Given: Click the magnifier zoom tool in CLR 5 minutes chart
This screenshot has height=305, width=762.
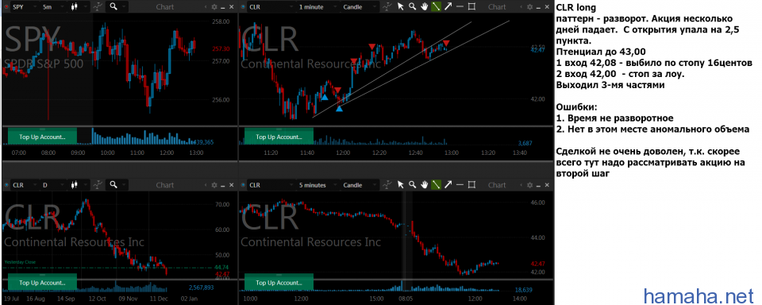Looking at the screenshot, I should pyautogui.click(x=412, y=185).
